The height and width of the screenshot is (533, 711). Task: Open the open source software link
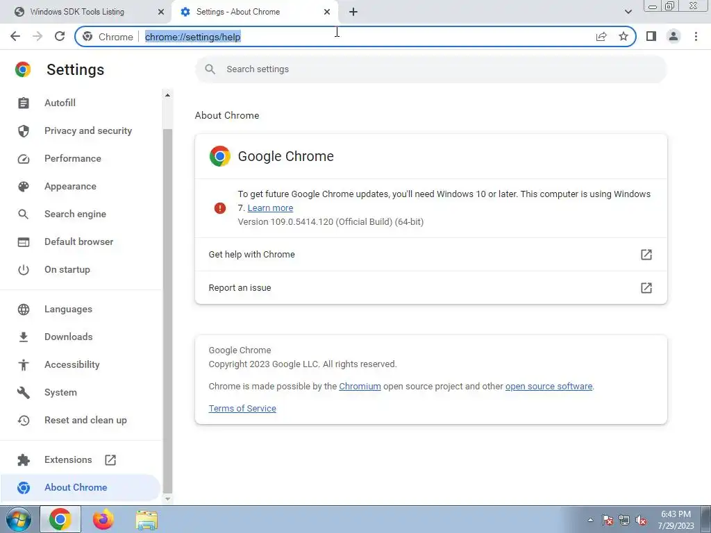point(549,386)
